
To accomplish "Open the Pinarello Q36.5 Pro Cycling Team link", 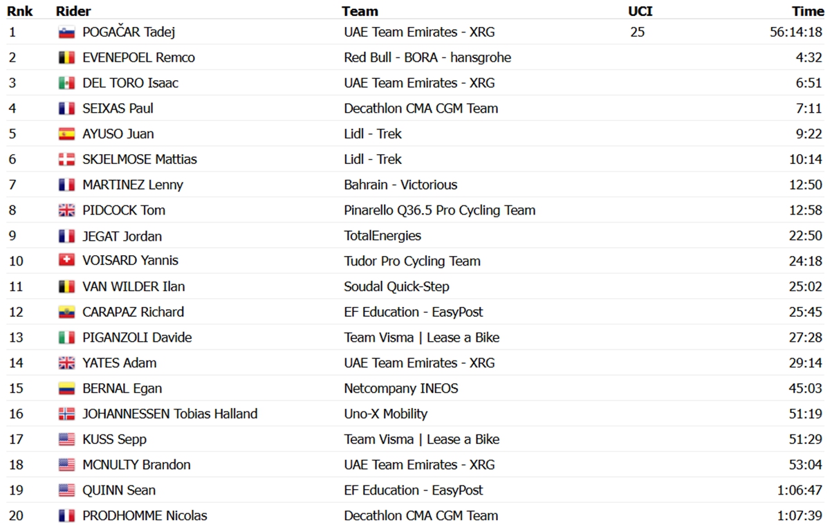I will point(440,210).
